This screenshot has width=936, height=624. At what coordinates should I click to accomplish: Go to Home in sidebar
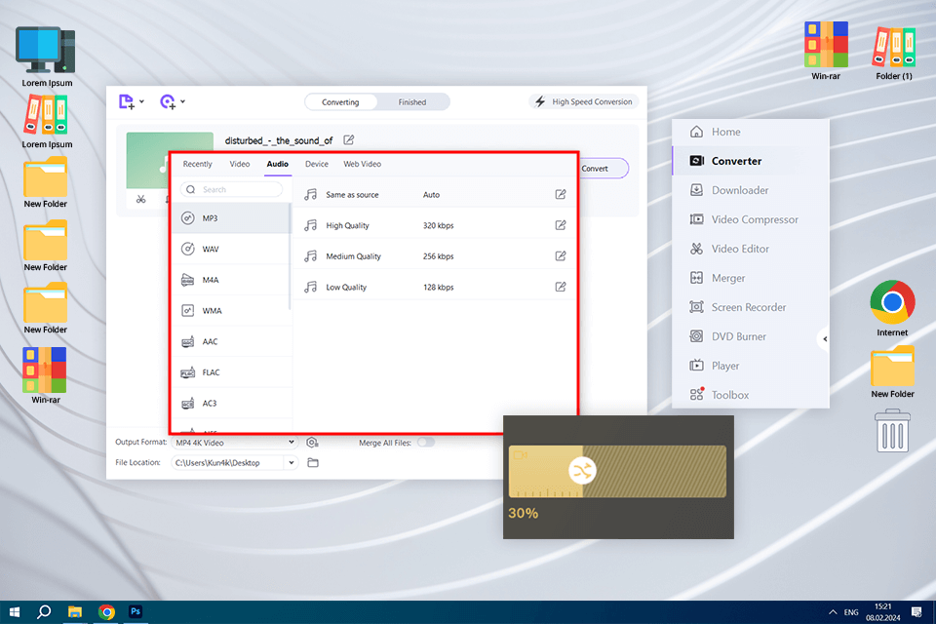751,132
